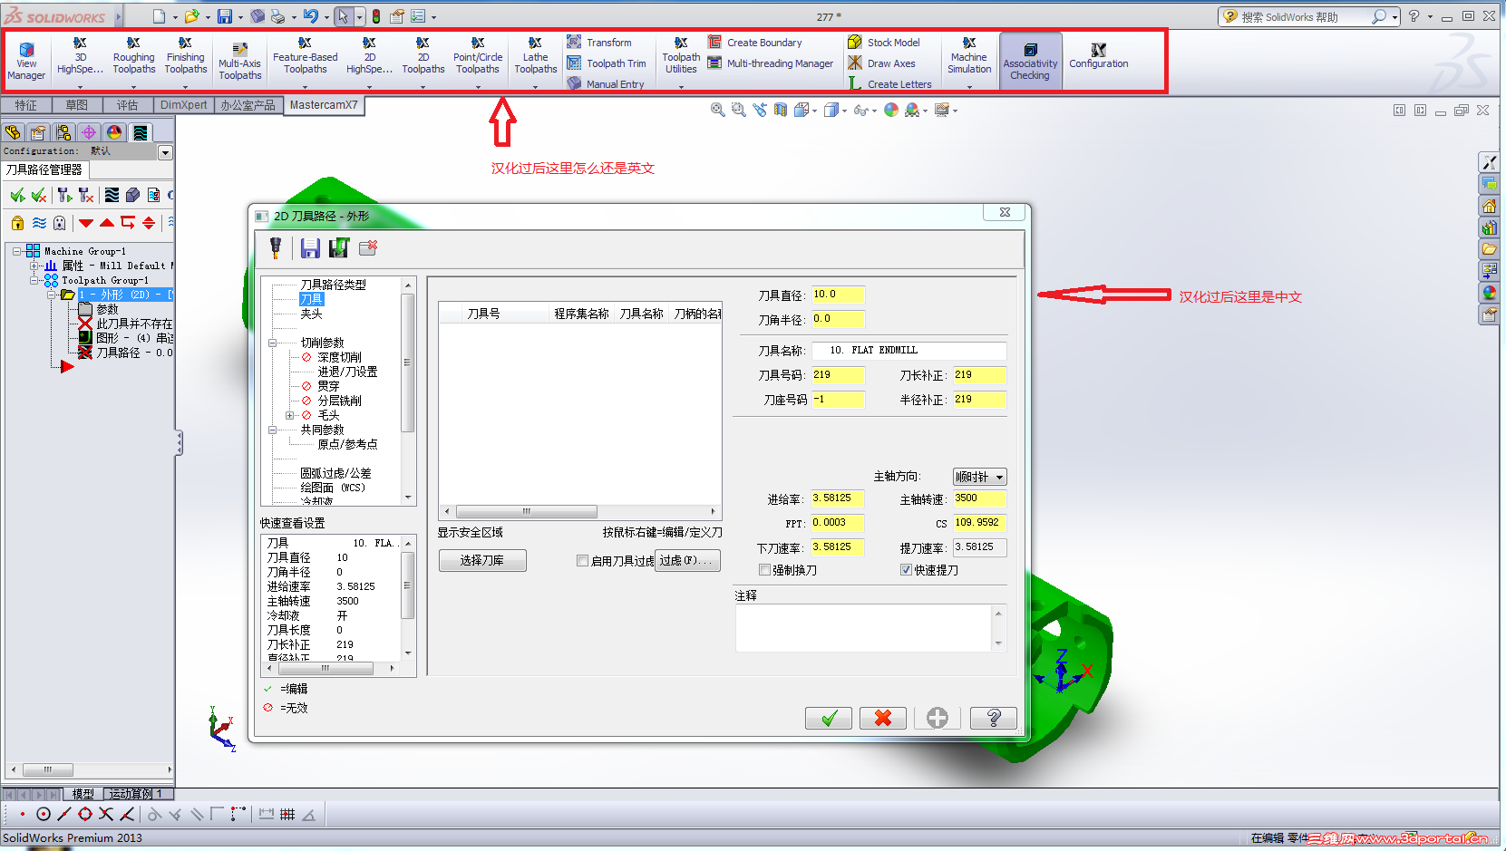The image size is (1506, 851).
Task: Click Stock Model command
Action: pos(883,43)
